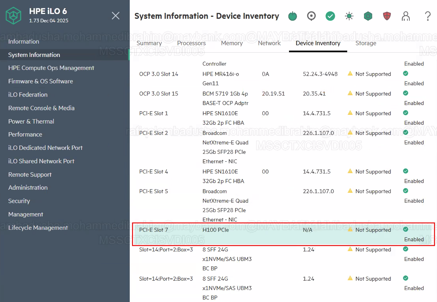
Task: Switch to the Summary tab
Action: pyautogui.click(x=149, y=43)
